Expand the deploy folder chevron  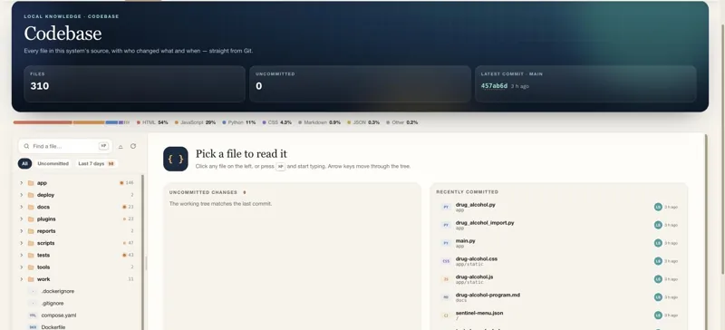pyautogui.click(x=21, y=195)
